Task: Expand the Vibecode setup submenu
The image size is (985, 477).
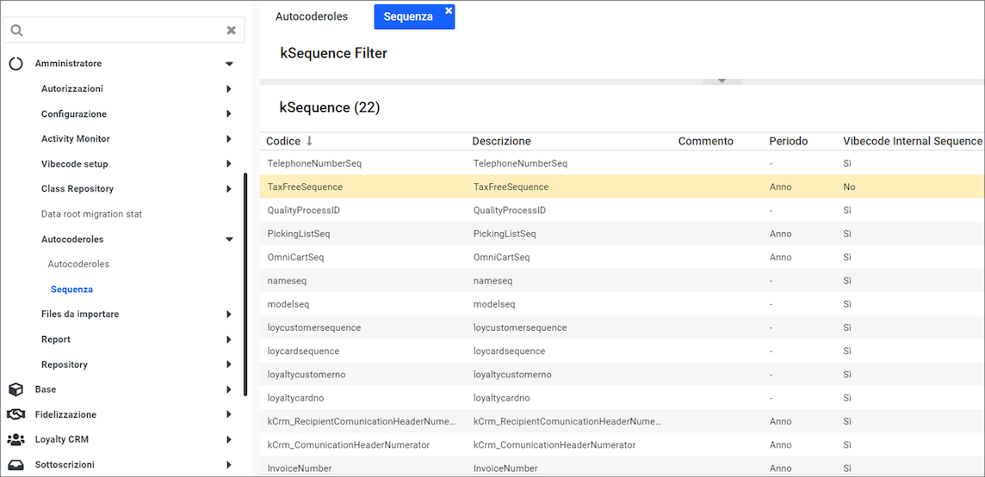Action: click(229, 163)
